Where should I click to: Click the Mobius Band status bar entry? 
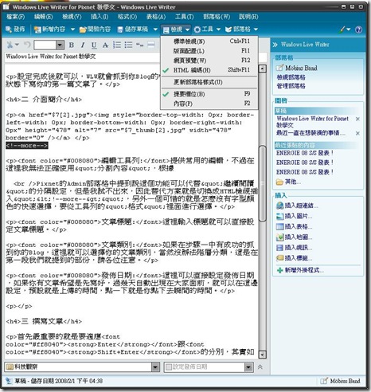[341, 381]
